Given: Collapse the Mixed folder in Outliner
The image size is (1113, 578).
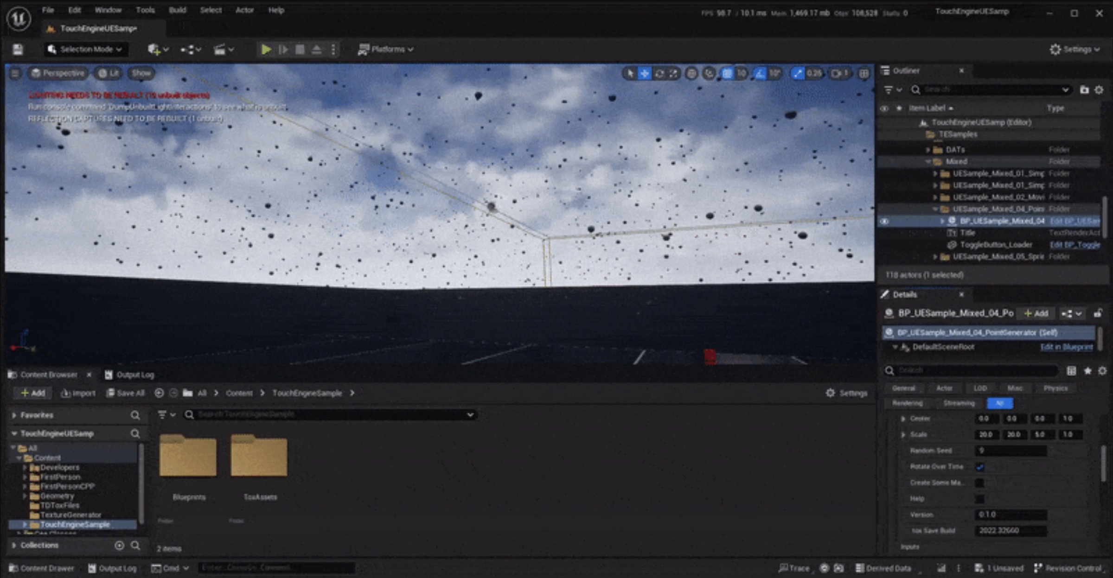Looking at the screenshot, I should (929, 161).
